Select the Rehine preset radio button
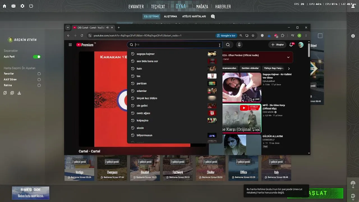The height and width of the screenshot is (202, 359). 39,86
